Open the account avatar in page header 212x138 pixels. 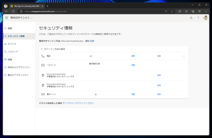206,18
